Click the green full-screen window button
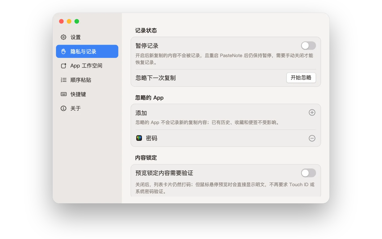This screenshot has height=239, width=382. pos(77,21)
